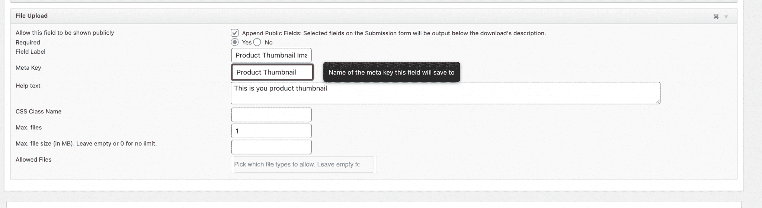
Task: Click the 'CSS Class Name' row label
Action: tap(38, 111)
